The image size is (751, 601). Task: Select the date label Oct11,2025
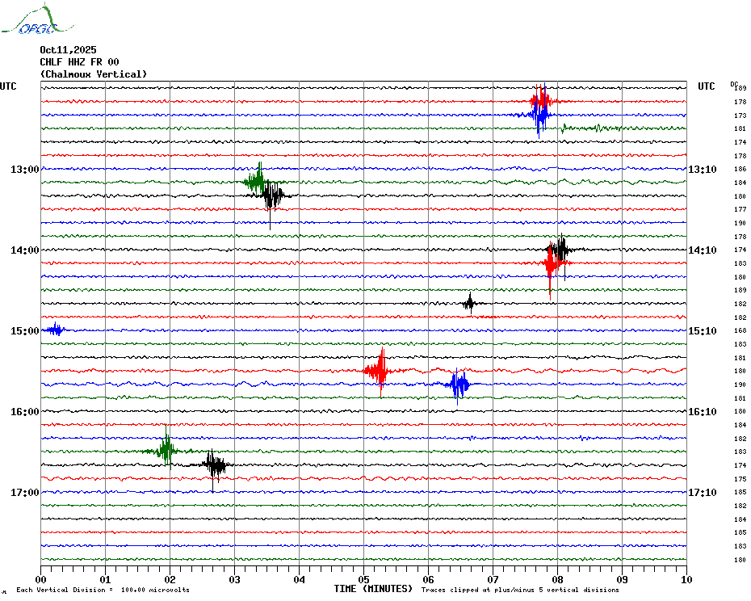pos(68,50)
